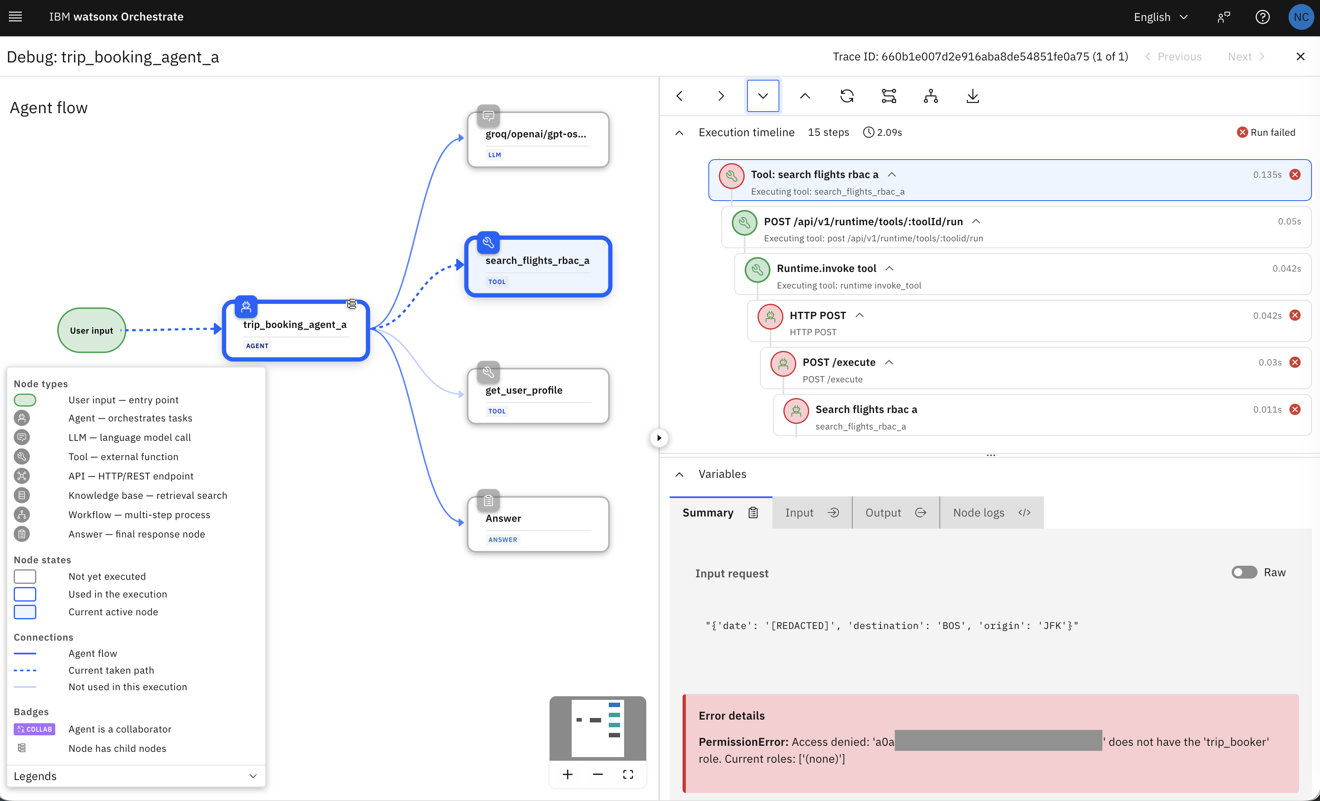Zoom in the agent flow canvas
1320x801 pixels.
[567, 774]
